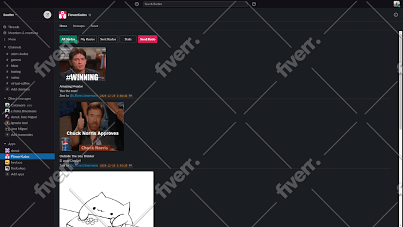Open the general channel
The image size is (403, 227).
point(16,60)
